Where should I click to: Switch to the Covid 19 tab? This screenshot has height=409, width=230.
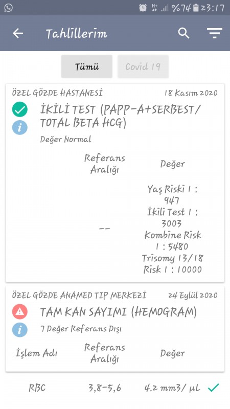click(x=143, y=66)
